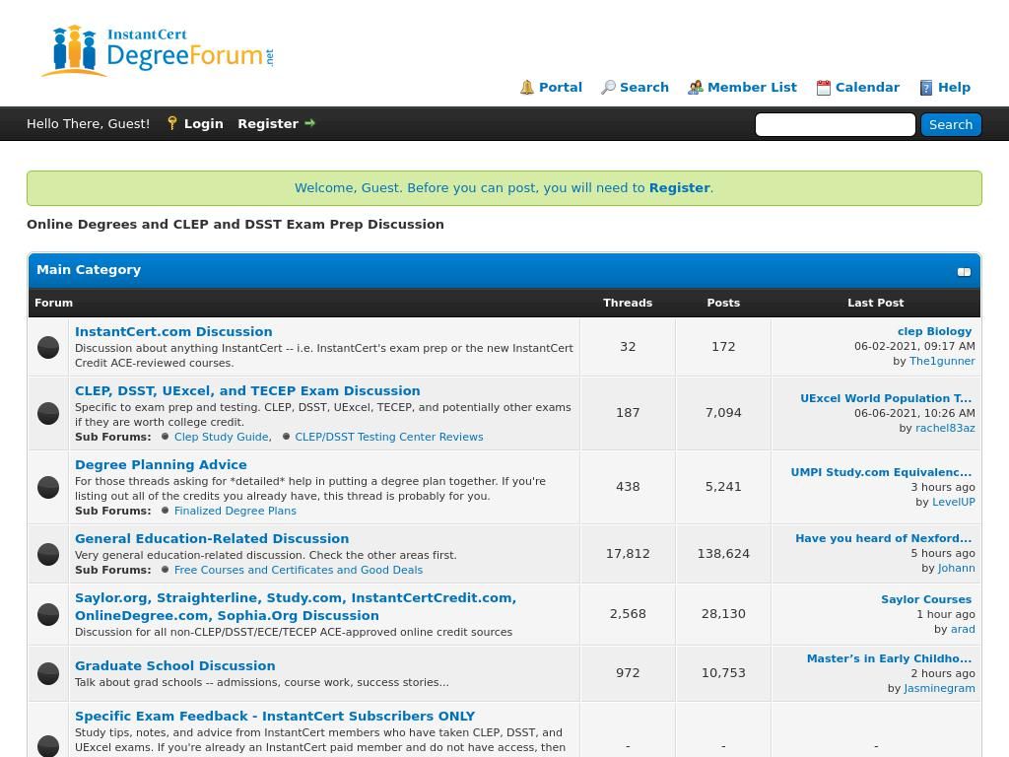The height and width of the screenshot is (757, 1009).
Task: Open Free Courses and Certificates and Good Deals
Action: [299, 570]
